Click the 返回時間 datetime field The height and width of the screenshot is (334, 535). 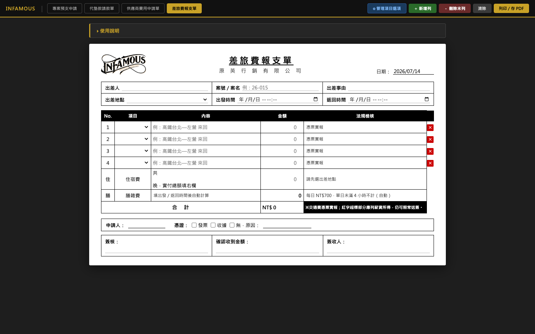pyautogui.click(x=389, y=99)
